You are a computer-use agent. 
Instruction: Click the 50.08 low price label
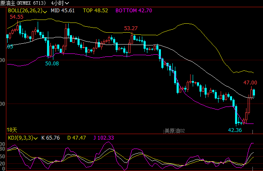pos(52,64)
